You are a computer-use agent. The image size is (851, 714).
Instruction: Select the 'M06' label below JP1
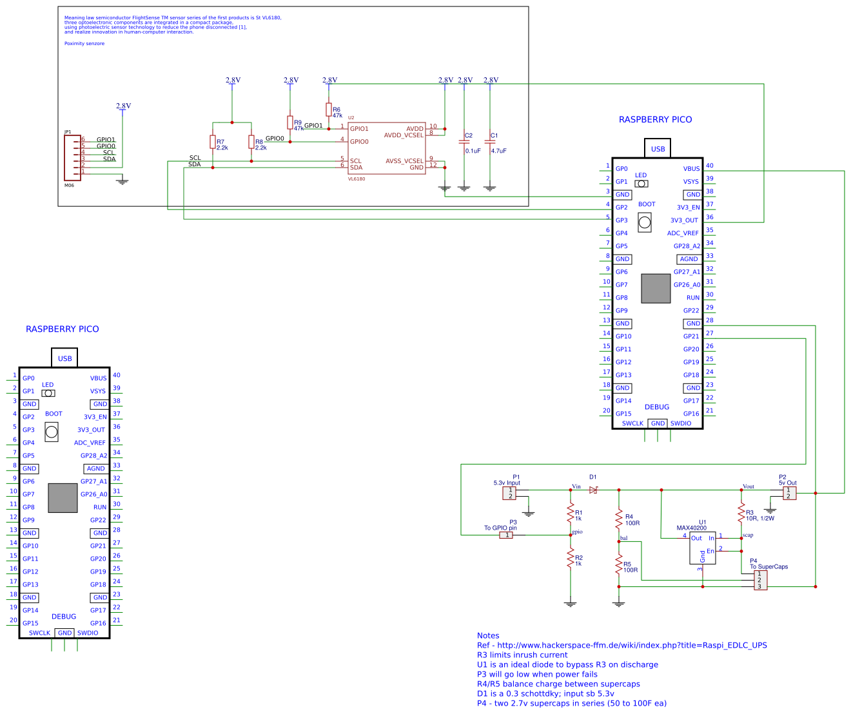[x=69, y=185]
